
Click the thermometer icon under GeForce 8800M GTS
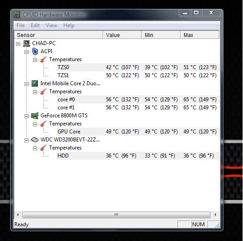[x=43, y=124]
